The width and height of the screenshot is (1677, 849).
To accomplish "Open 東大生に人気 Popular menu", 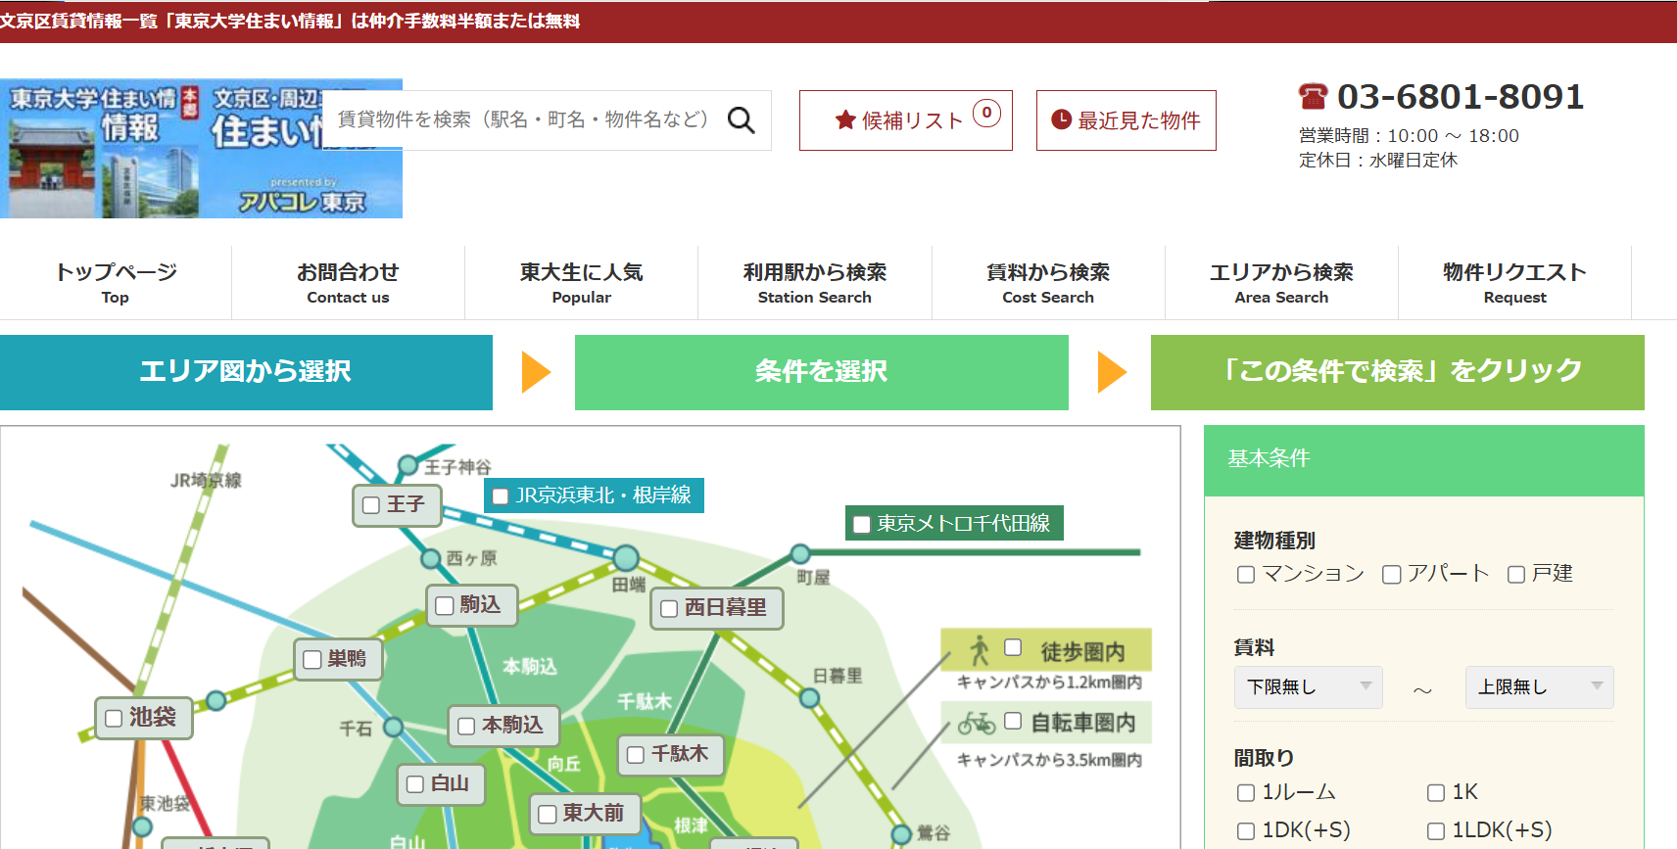I will coord(582,282).
